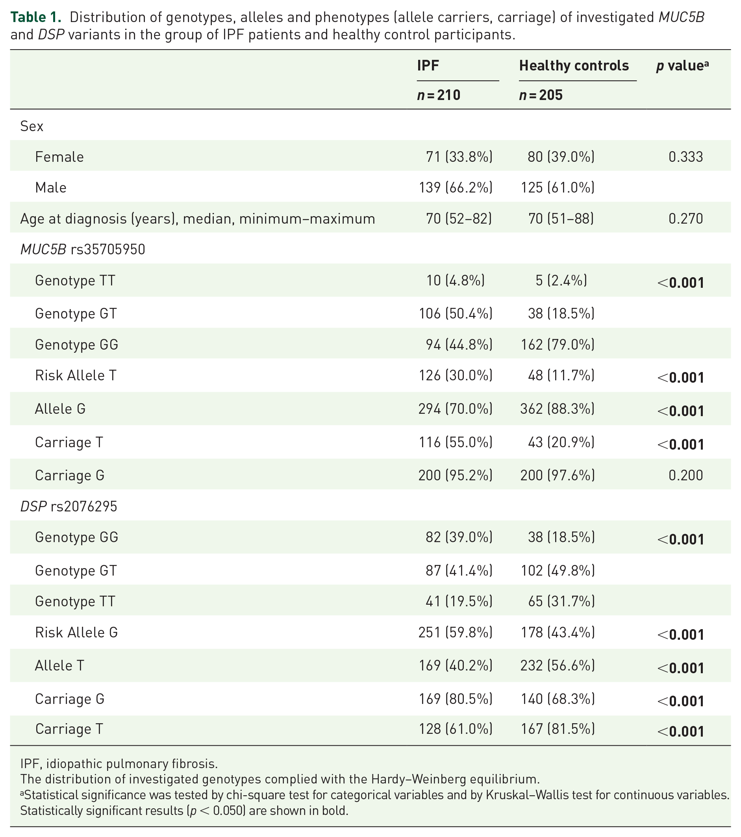741x837 pixels.
Task: Click the Hardy–Weinberg equilibrium footnote line
Action: coord(280,779)
